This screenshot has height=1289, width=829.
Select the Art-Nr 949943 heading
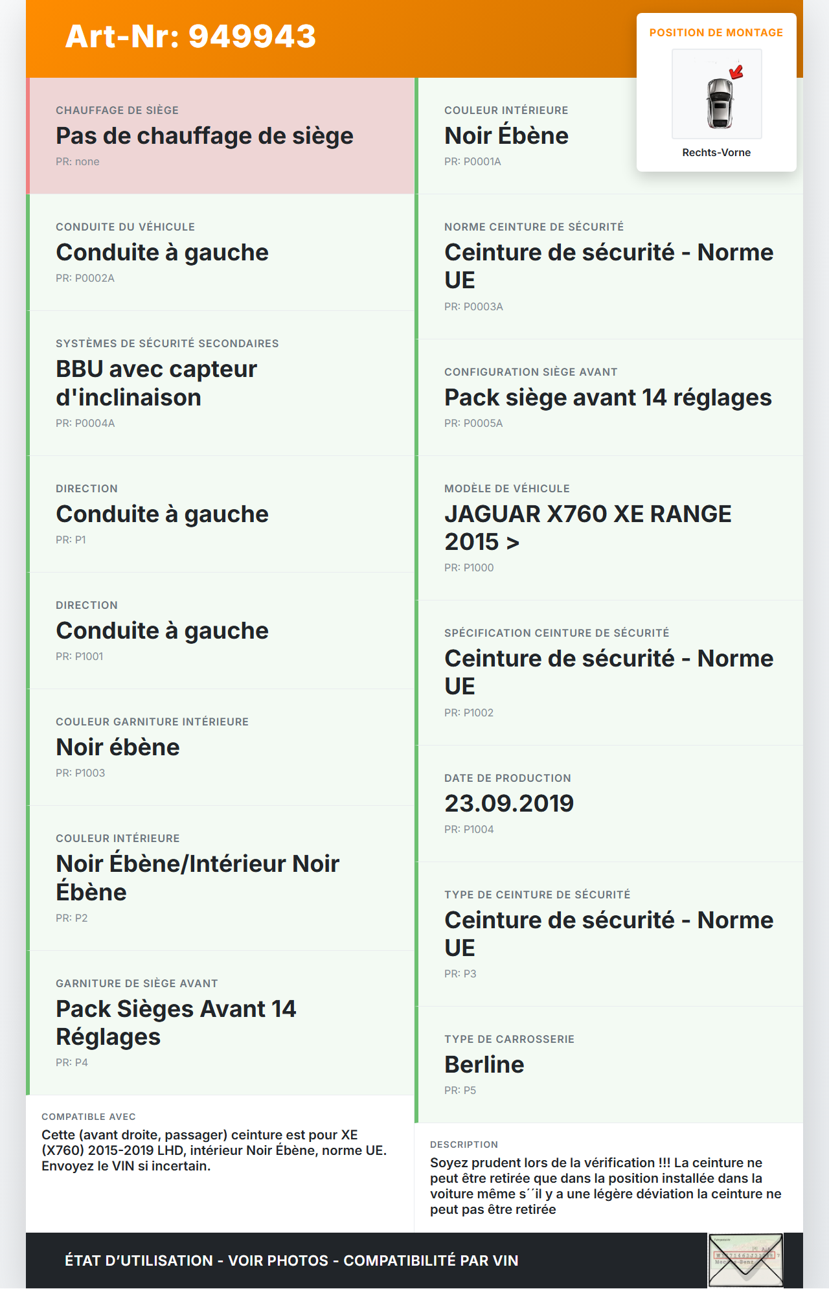(x=190, y=36)
